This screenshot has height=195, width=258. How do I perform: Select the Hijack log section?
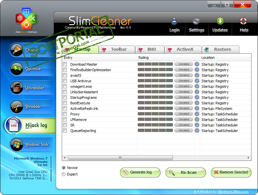point(31,125)
